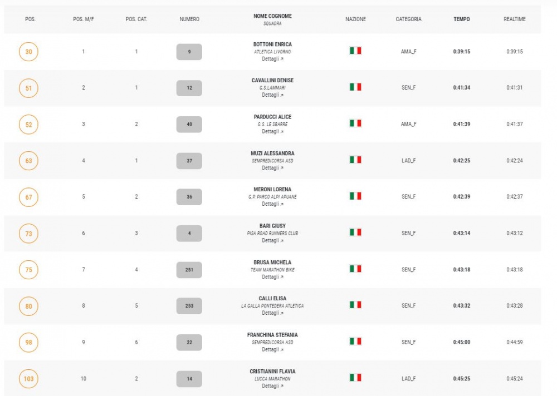Sort by CATEGORIA column header
The height and width of the screenshot is (396, 557).
click(x=408, y=19)
